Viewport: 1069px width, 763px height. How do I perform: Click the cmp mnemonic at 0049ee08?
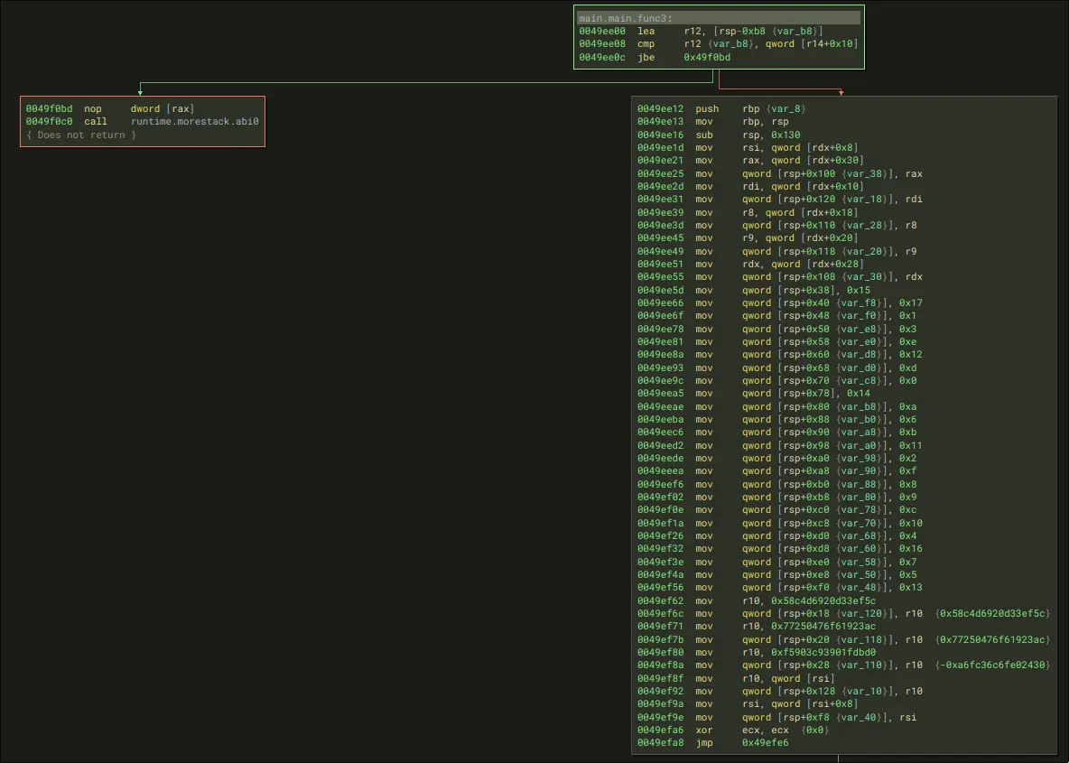pyautogui.click(x=646, y=43)
